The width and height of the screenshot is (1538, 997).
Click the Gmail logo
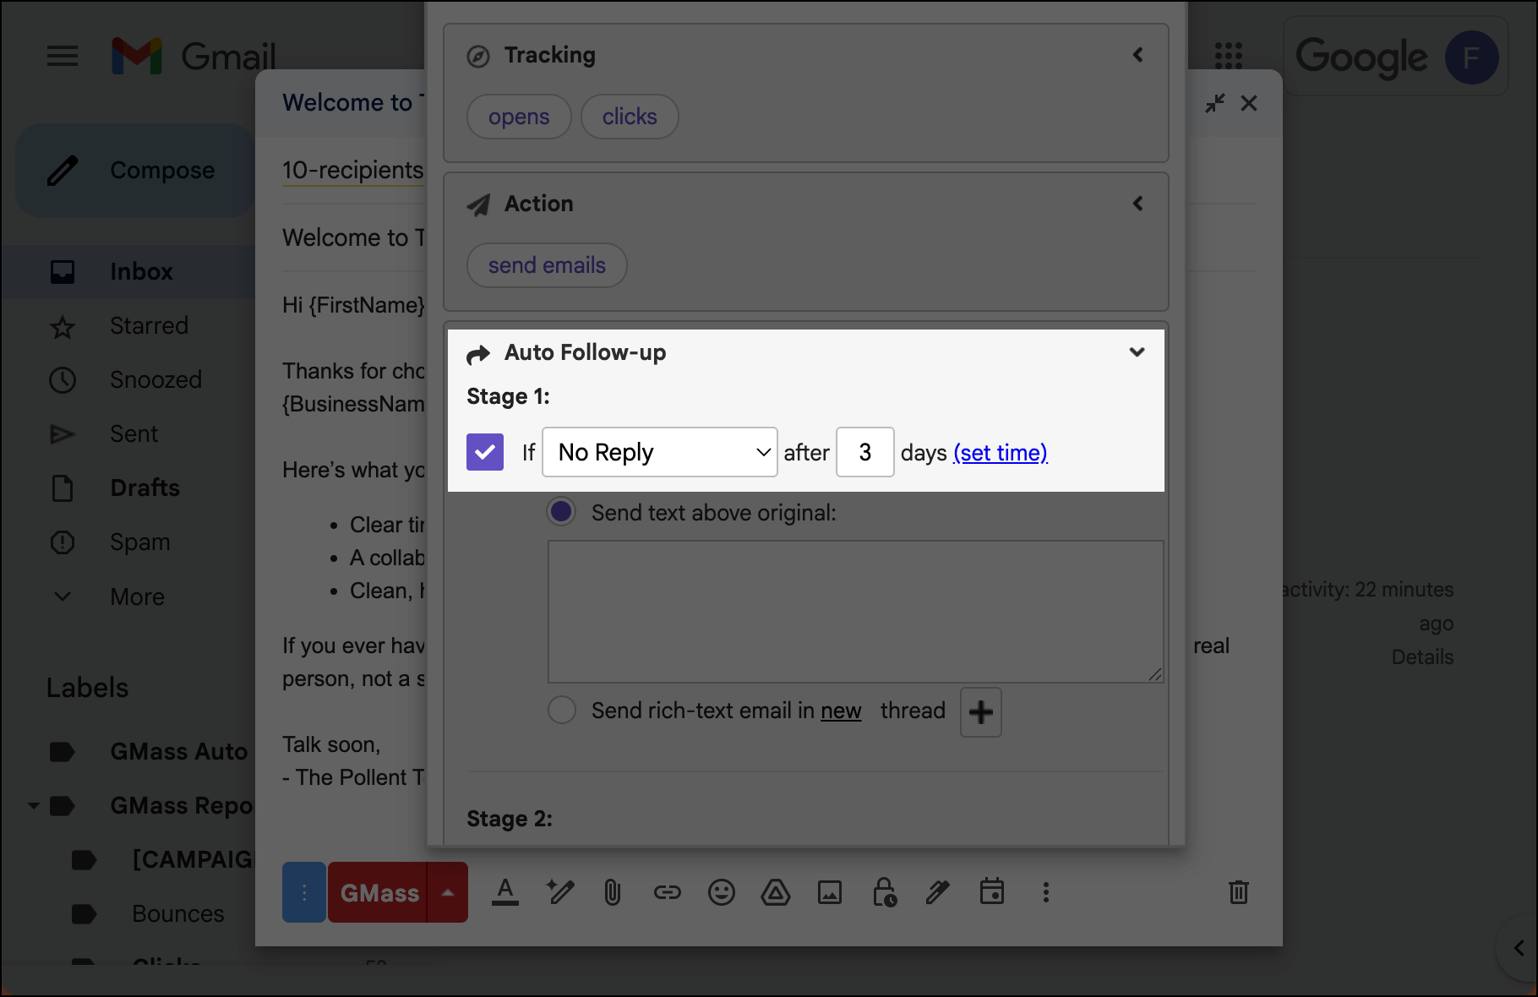(194, 57)
